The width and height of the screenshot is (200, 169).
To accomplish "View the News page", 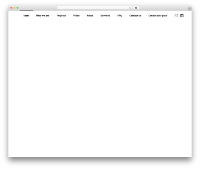I will pos(90,16).
